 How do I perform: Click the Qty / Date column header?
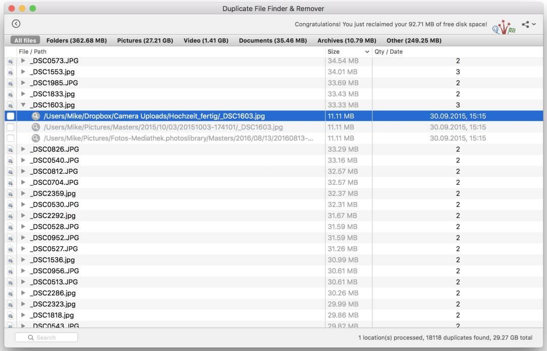[388, 52]
